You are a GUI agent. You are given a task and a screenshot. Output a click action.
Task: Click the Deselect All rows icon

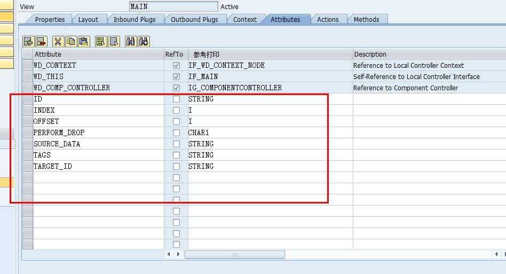pos(114,41)
